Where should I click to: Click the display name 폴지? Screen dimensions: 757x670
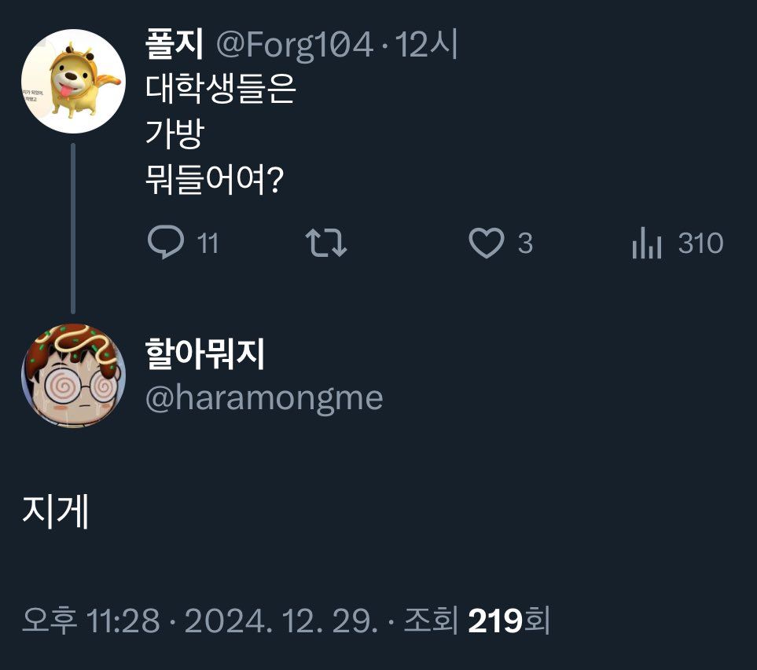tap(175, 46)
